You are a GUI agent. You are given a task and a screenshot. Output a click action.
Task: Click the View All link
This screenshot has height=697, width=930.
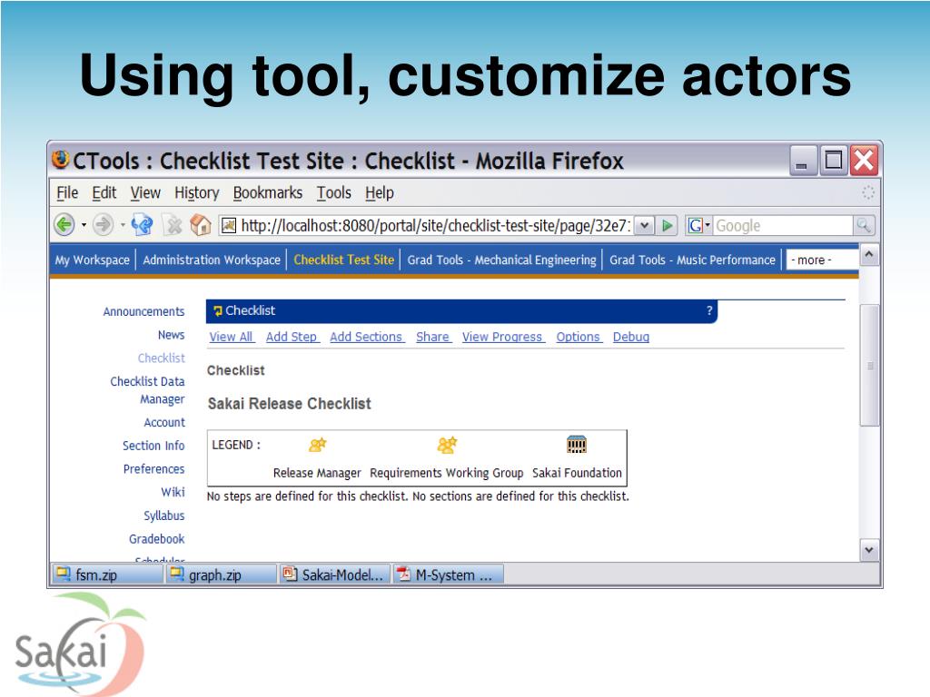[231, 337]
